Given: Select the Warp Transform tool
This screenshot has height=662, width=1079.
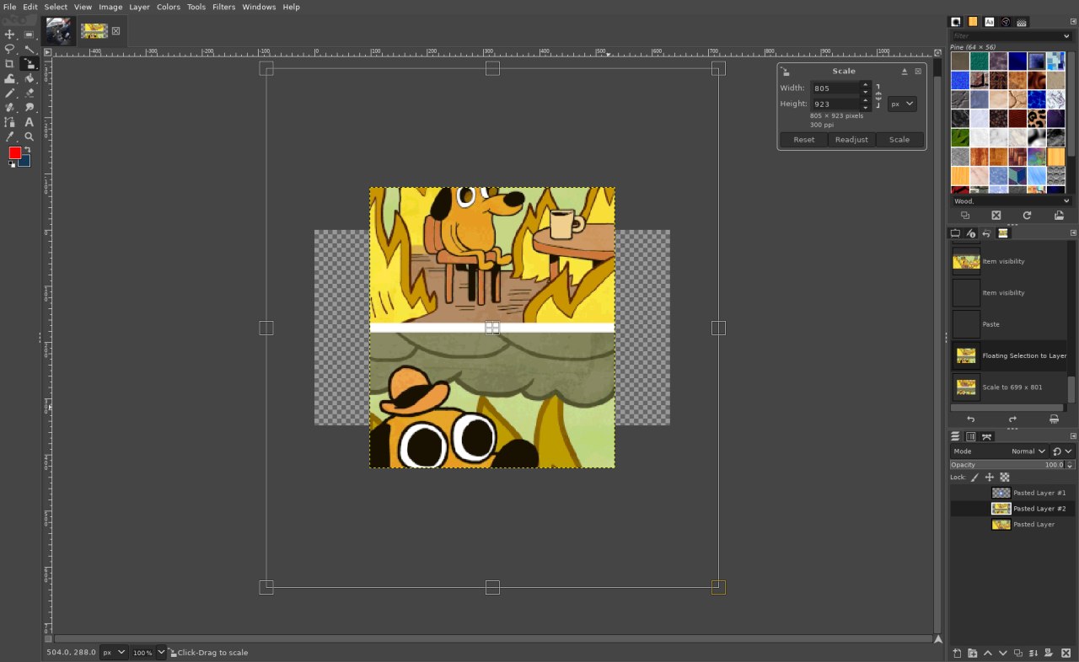Looking at the screenshot, I should point(10,78).
